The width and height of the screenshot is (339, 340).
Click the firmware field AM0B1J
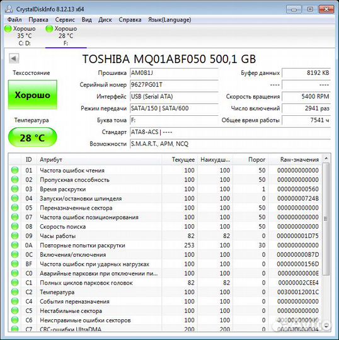(x=174, y=73)
